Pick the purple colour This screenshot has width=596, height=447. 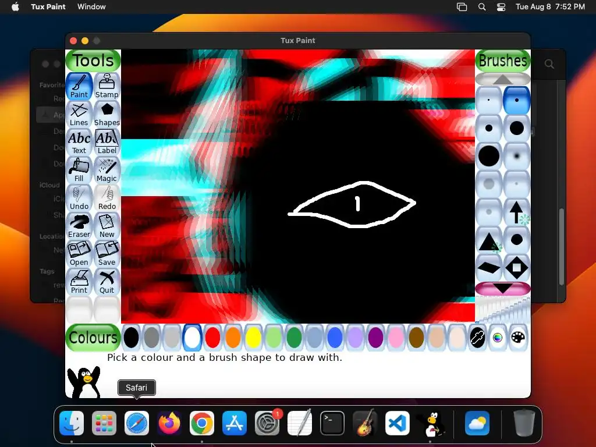[375, 338]
